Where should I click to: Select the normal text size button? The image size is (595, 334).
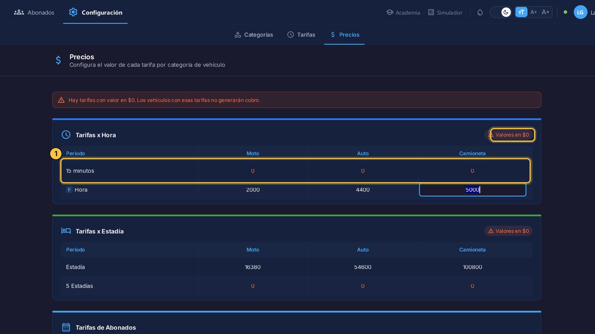coord(521,12)
